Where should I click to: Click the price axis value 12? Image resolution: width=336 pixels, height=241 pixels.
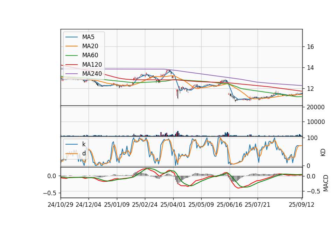[310, 89]
